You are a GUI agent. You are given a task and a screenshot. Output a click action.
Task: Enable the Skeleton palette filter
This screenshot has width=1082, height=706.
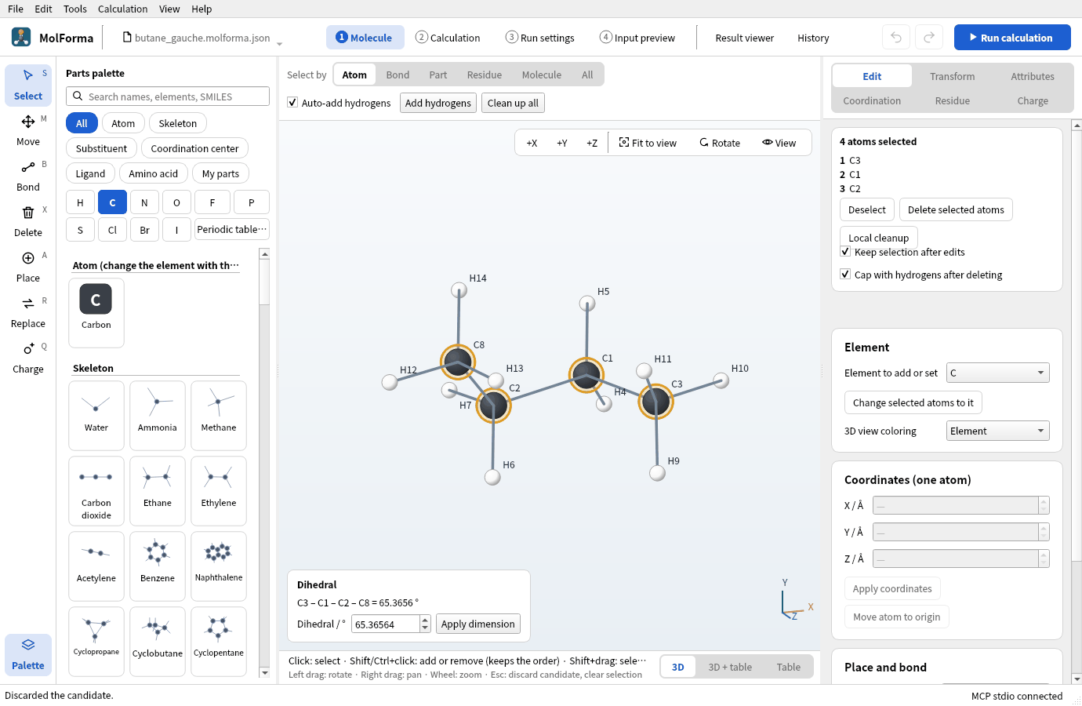point(178,123)
